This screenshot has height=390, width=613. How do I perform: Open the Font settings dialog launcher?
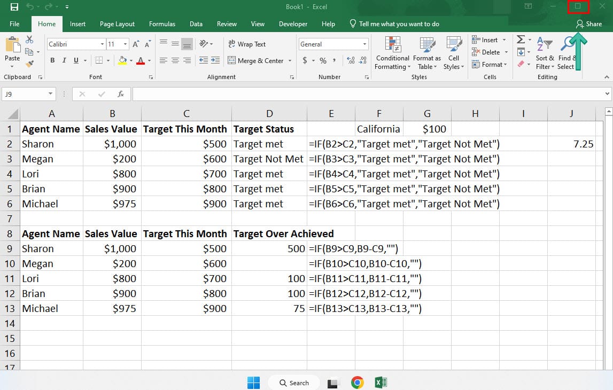pyautogui.click(x=151, y=77)
